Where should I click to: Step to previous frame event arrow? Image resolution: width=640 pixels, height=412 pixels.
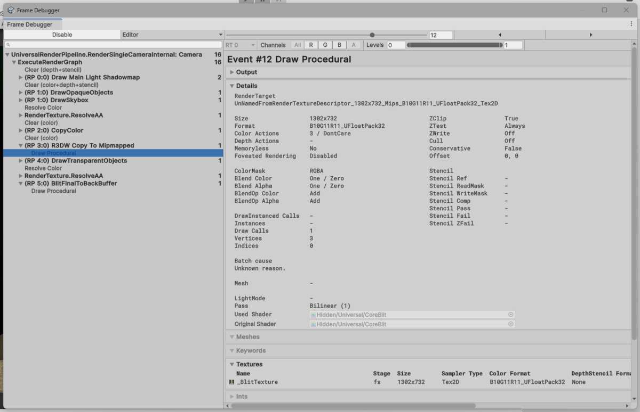(x=500, y=35)
